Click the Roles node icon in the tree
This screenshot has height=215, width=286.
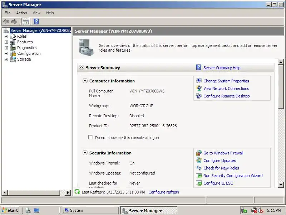[x=13, y=36]
